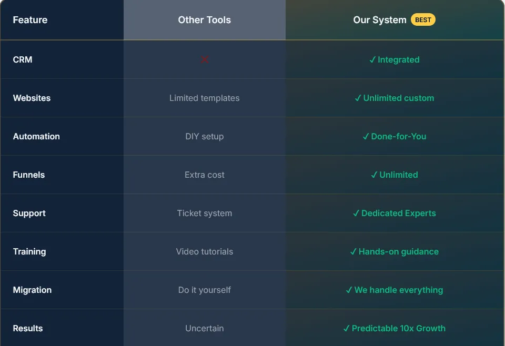Viewport: 505px width, 346px height.
Task: Click the Ticket system cell
Action: point(204,213)
